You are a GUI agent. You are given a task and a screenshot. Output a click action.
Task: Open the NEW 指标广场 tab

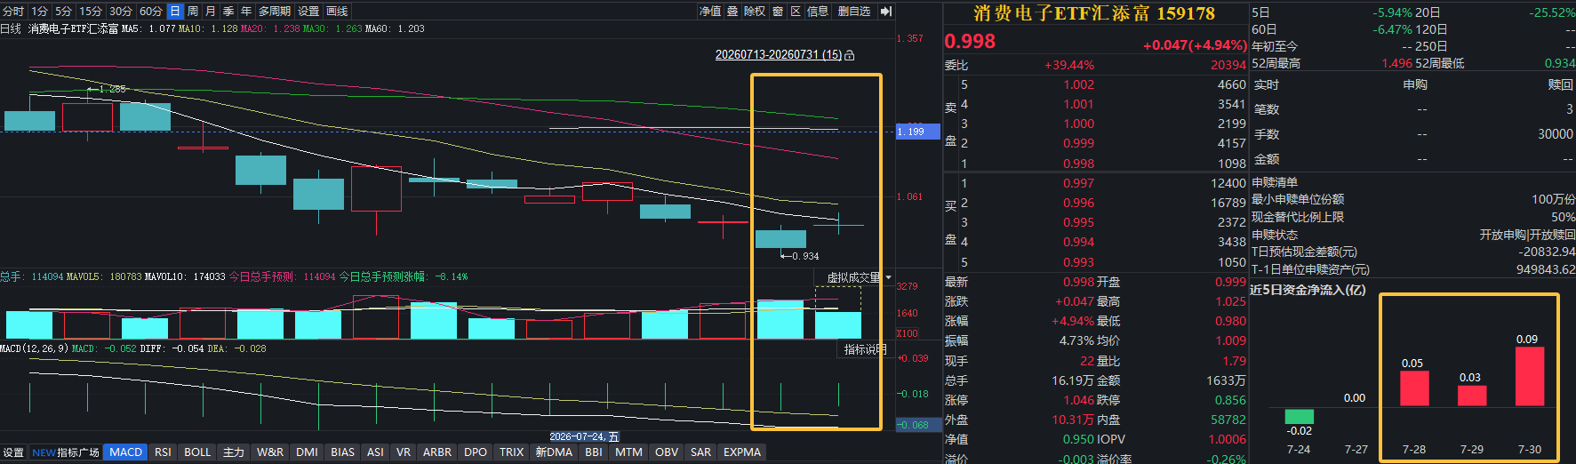click(x=66, y=452)
